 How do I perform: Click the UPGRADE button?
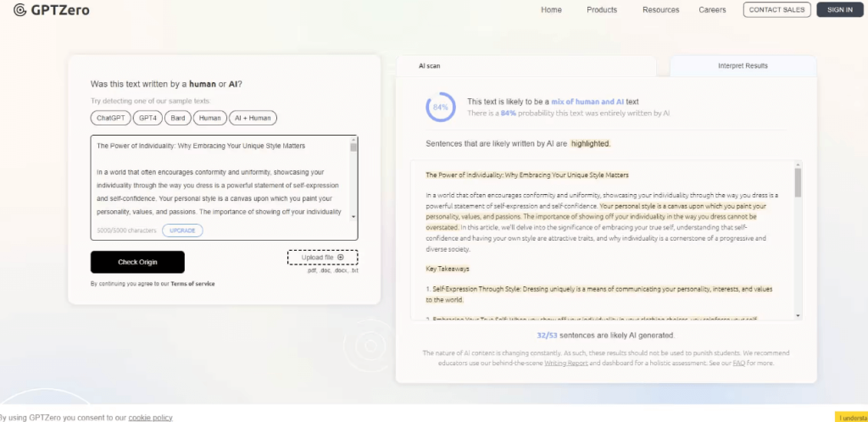pyautogui.click(x=182, y=230)
